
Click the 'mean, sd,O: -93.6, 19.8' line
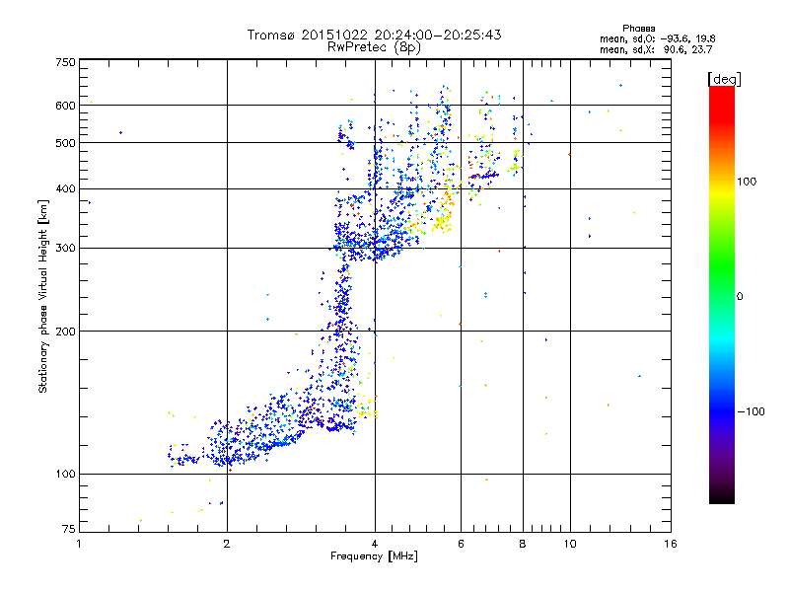click(657, 38)
